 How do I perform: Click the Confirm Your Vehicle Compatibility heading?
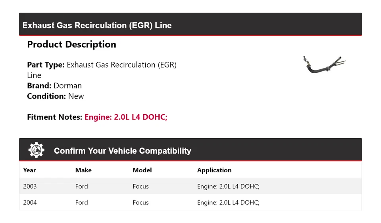122,151
